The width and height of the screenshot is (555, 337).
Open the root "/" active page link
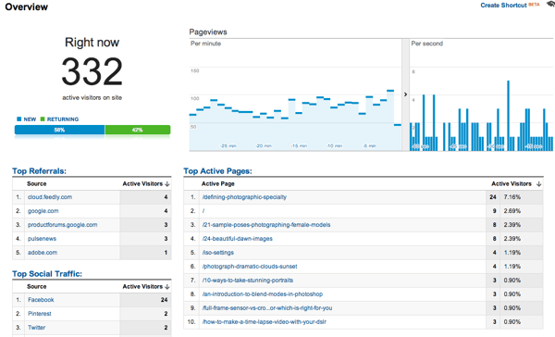pos(203,211)
